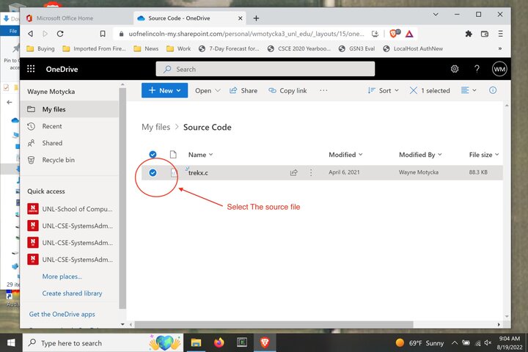528x352 pixels.
Task: Click the install app icon in address bar
Action: coord(375,34)
